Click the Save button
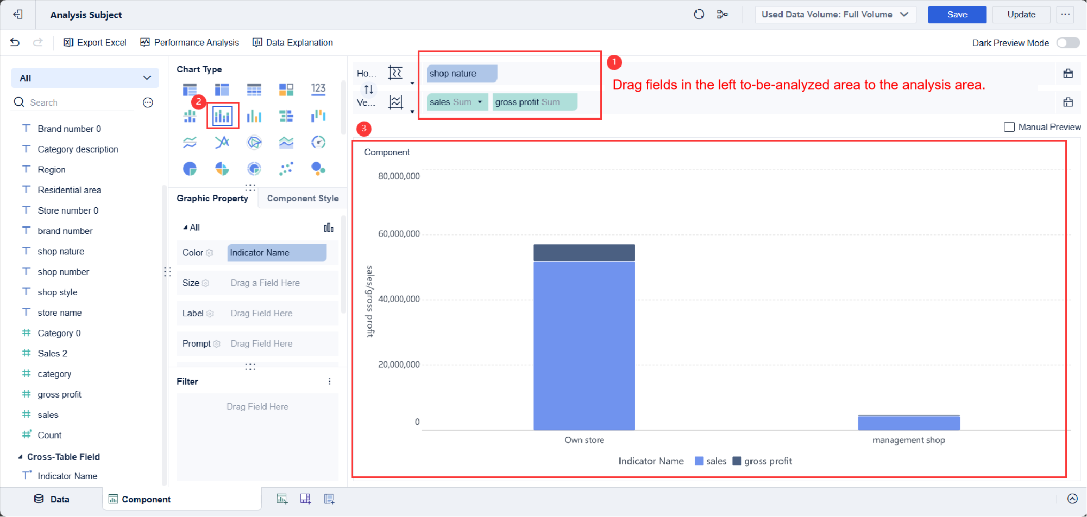 point(957,14)
